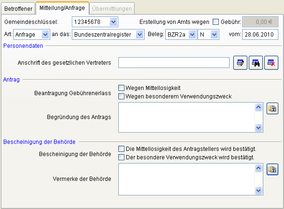Confirm Mittellosigkeit des Antragstellers checkbox
Viewport: 284px width, 209px height.
click(x=122, y=149)
